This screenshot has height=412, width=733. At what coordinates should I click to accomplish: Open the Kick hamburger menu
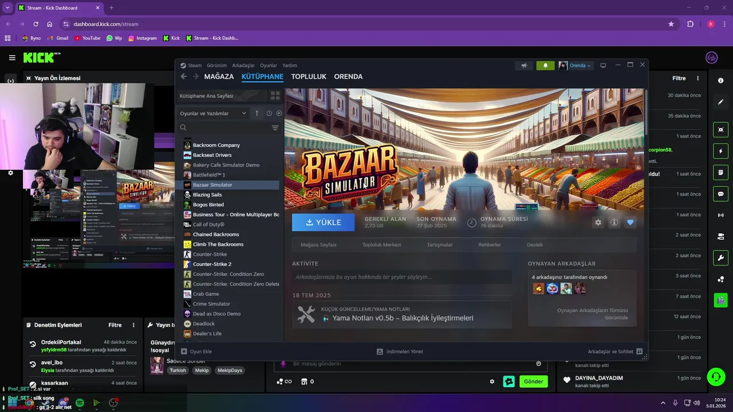(12, 57)
